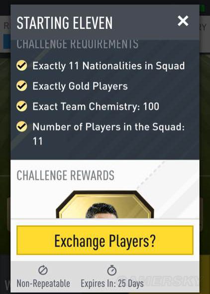Click the stopwatch expiry icon

click(x=112, y=270)
